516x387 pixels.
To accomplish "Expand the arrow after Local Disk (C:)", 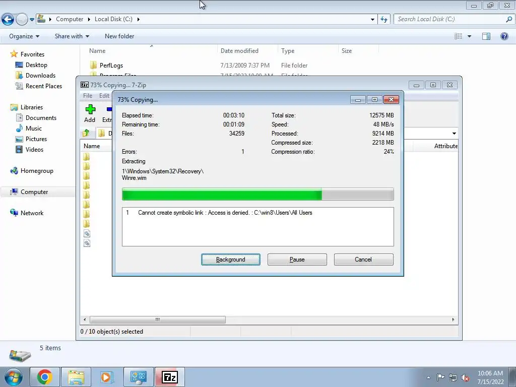I will [x=138, y=19].
